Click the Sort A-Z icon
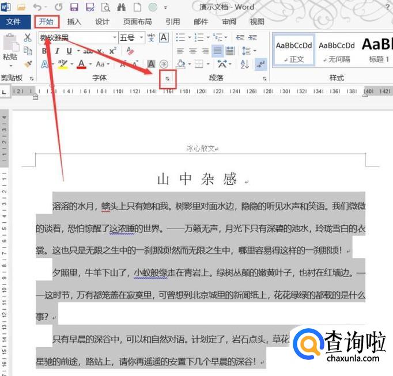This screenshot has width=393, height=376. 245,64
